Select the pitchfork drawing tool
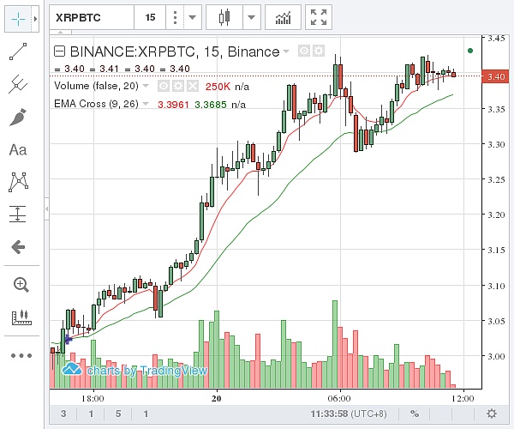This screenshot has width=514, height=429. 18,84
